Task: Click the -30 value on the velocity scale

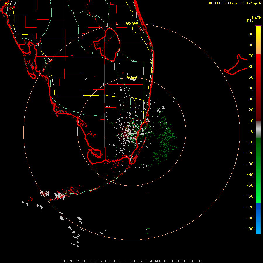Action: click(250, 164)
